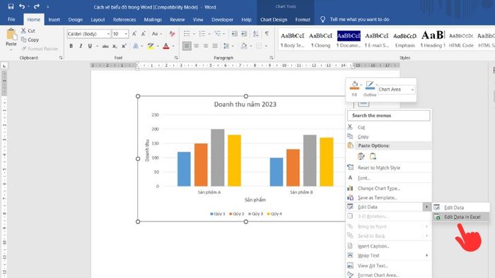
Task: Click the Increase Indent icon
Action: 244,34
